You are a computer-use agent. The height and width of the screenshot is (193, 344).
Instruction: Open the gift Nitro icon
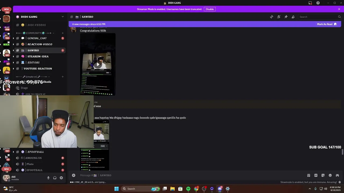click(309, 175)
